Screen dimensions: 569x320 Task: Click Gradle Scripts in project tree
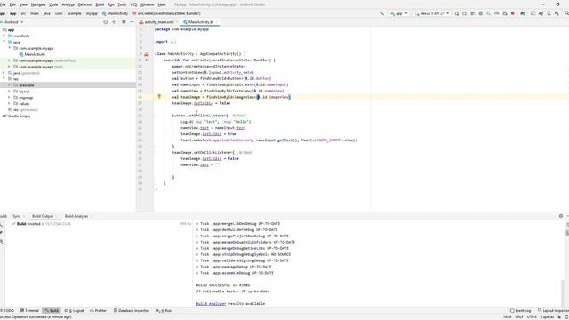coord(19,116)
